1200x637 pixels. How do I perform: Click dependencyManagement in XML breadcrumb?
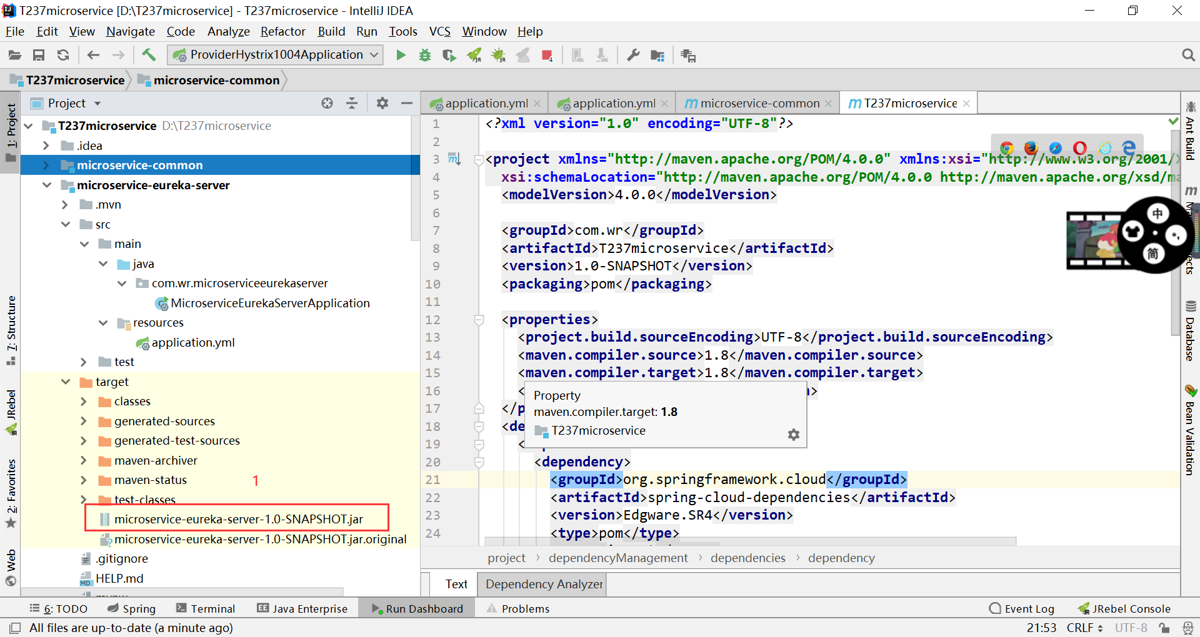pos(618,558)
